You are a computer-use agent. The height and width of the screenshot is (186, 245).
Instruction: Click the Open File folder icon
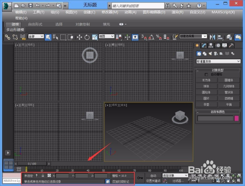click(24, 6)
